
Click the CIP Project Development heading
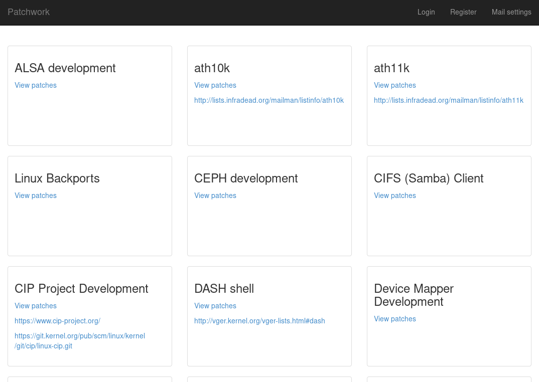pos(81,289)
